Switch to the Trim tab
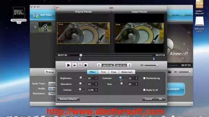 (103, 72)
